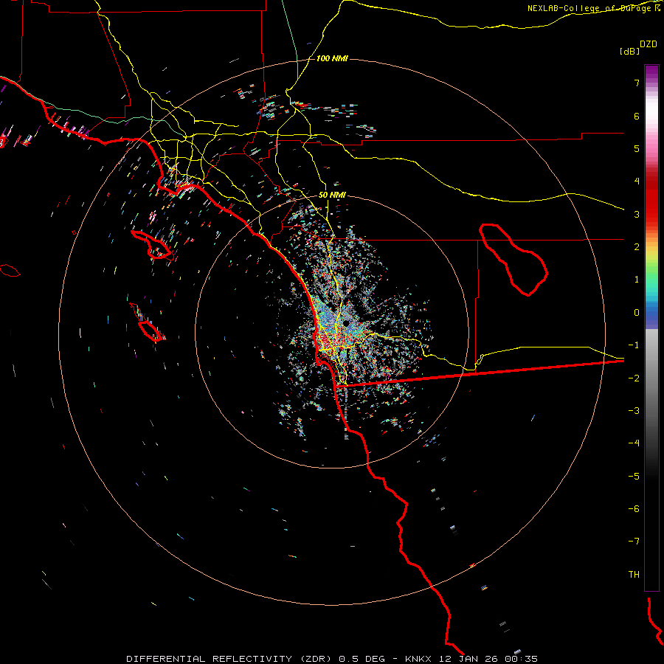Click the -6 value on the color scale
664x664 pixels.
[x=634, y=508]
